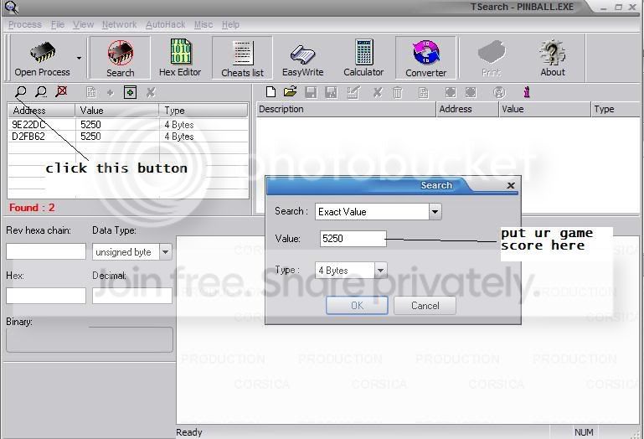Click the small grey plus icon in search toolbar
644x439 pixels.
(x=110, y=93)
